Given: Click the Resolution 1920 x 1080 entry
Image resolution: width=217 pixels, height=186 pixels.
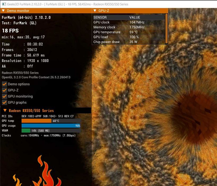Looking at the screenshot, I should click(x=25, y=61).
